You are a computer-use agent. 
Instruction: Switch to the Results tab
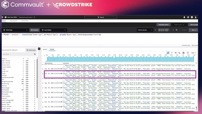(x=45, y=49)
